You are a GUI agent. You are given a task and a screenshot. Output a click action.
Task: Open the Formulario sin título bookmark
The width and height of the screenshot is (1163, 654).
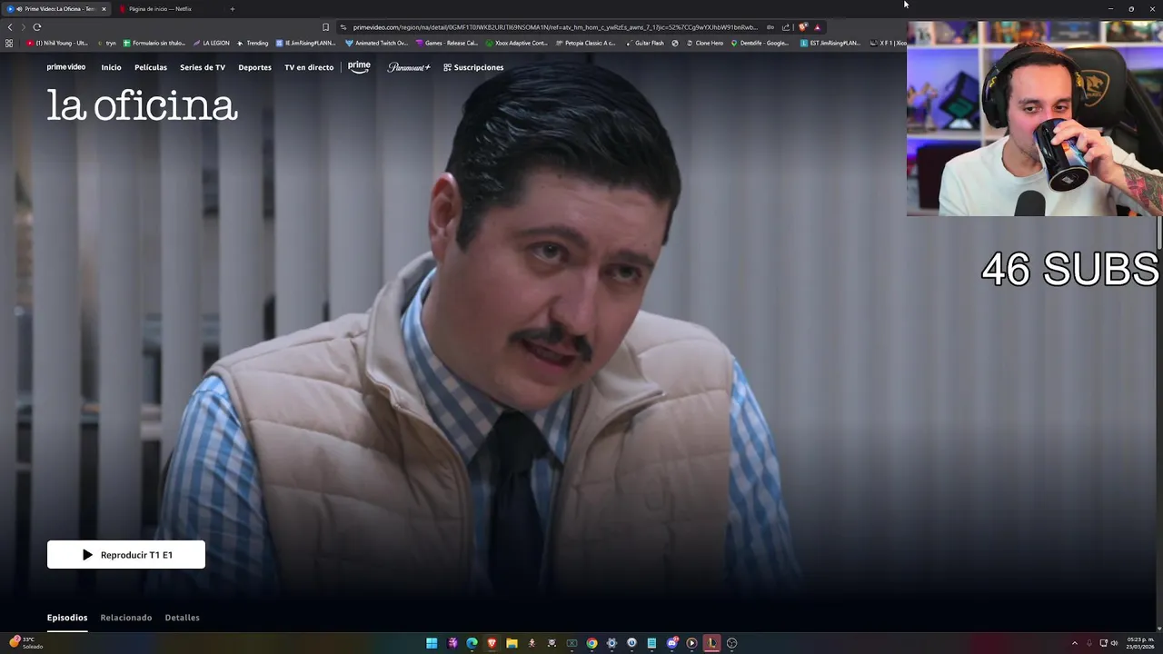[x=154, y=43]
